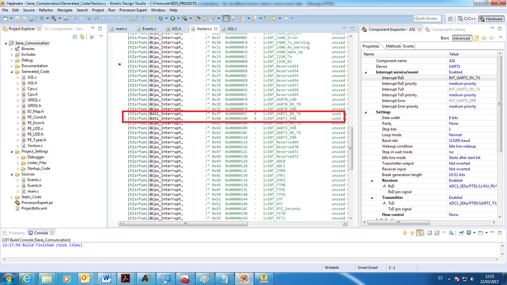Screen dimensions: 507x285
Task: Collapse the Sources folder
Action: [x=12, y=174]
